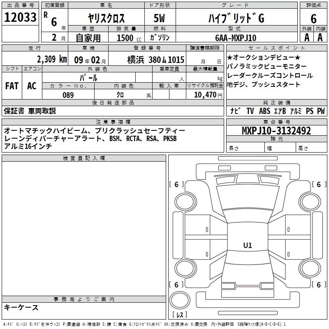Viewport: 329px width, 329px height.
Task: Click the registration number 横浜 380 1015
Action: coord(156,60)
